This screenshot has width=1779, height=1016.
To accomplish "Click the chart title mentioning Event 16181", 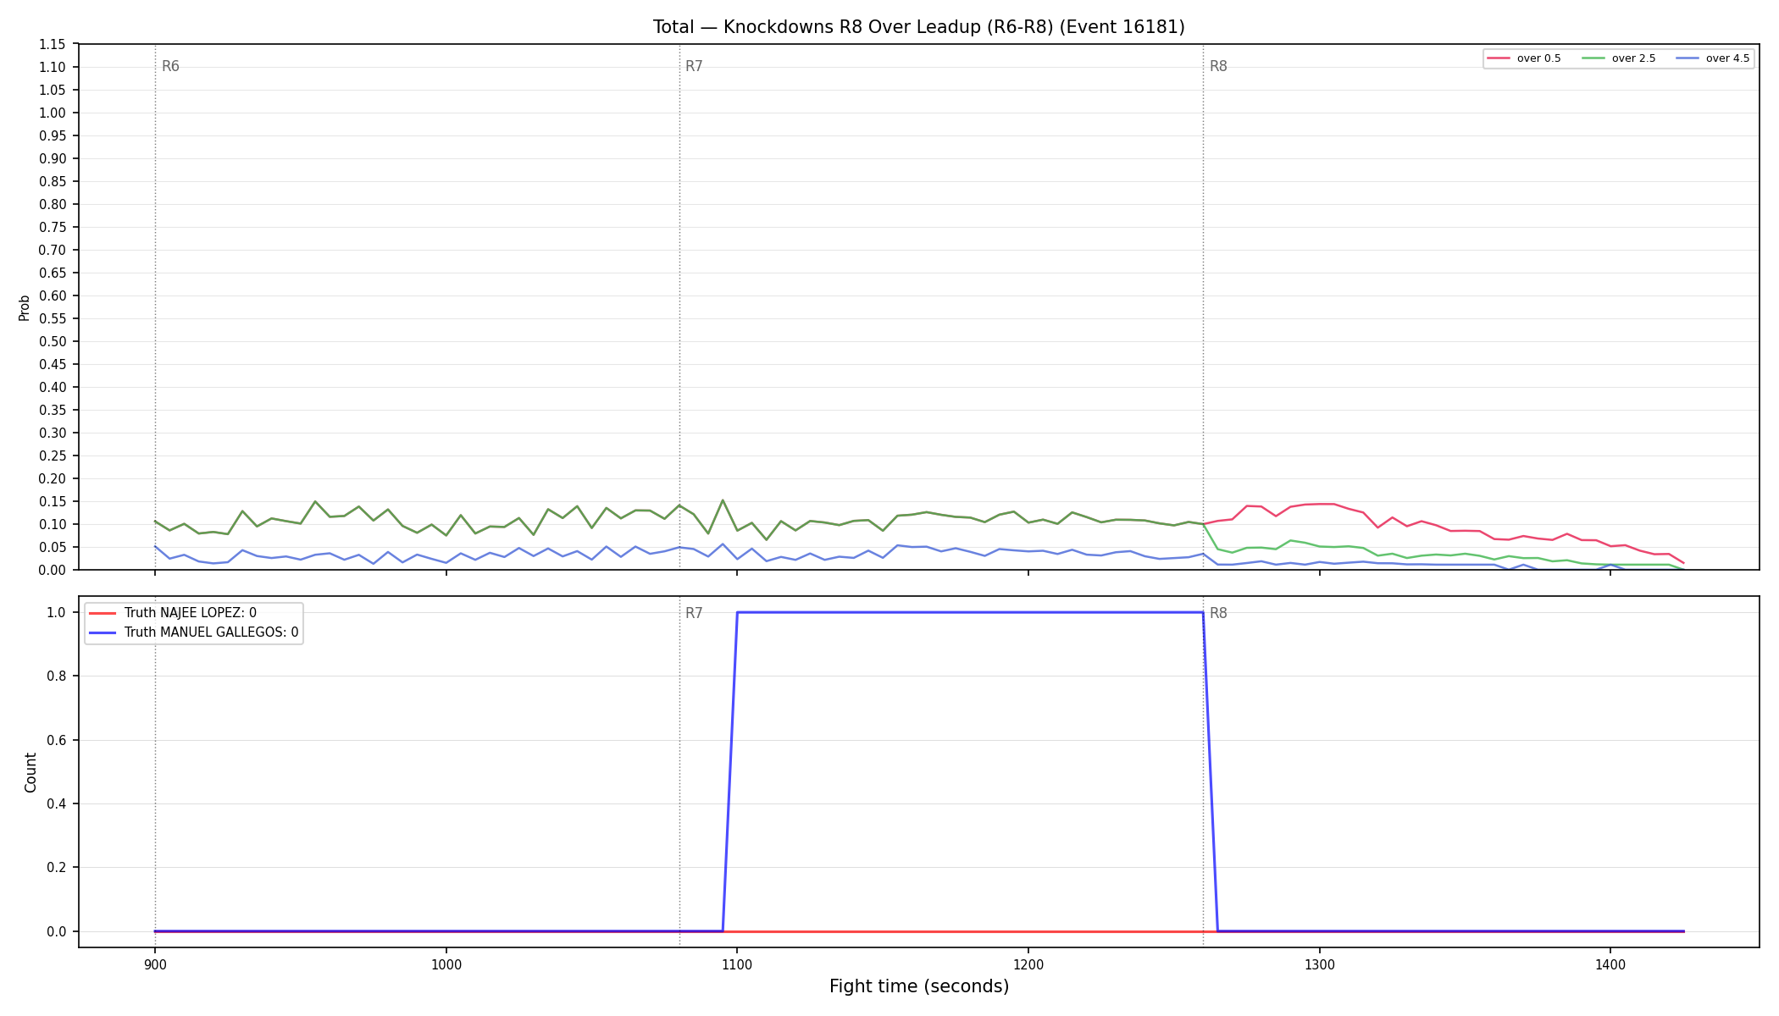I will pos(918,27).
